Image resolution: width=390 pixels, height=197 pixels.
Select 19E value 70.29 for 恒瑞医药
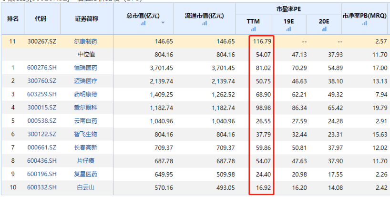(x=299, y=68)
